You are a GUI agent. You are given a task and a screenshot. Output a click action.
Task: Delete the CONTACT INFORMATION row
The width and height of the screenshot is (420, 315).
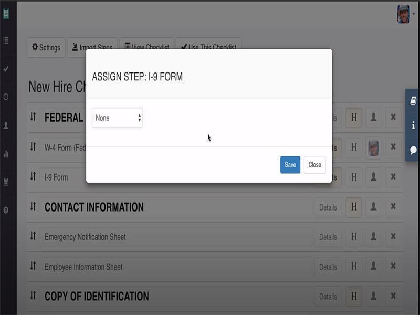point(393,207)
